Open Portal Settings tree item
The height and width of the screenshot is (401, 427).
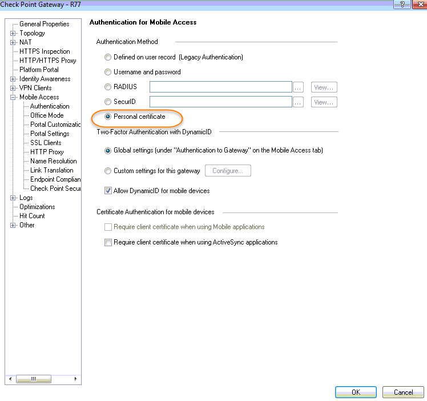tap(50, 134)
